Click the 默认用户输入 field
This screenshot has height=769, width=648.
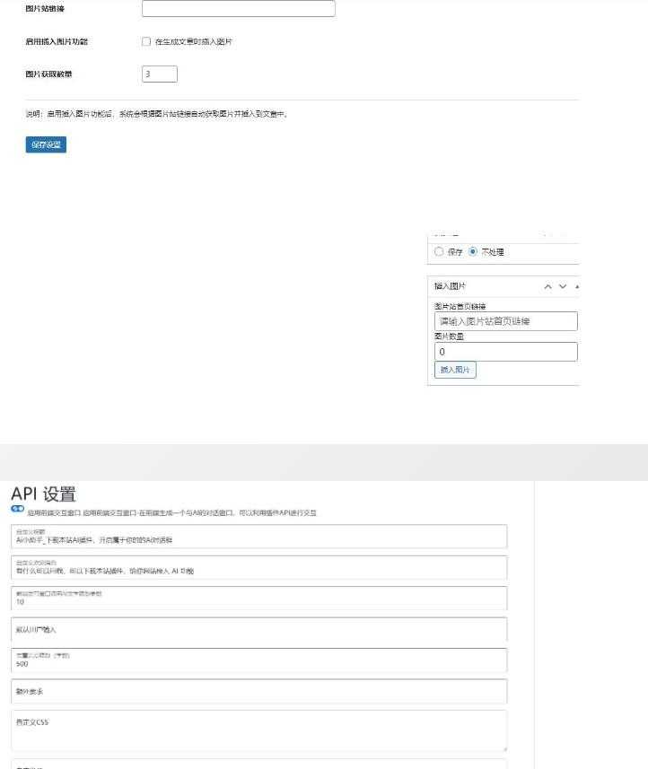[x=258, y=630]
